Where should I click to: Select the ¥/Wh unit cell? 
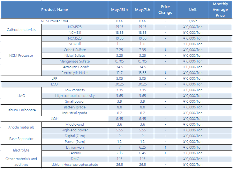pyautogui.click(x=193, y=21)
